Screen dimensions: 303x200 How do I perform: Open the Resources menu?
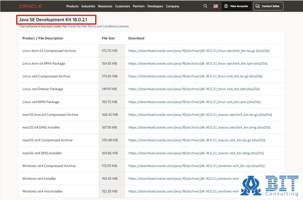[105, 6]
